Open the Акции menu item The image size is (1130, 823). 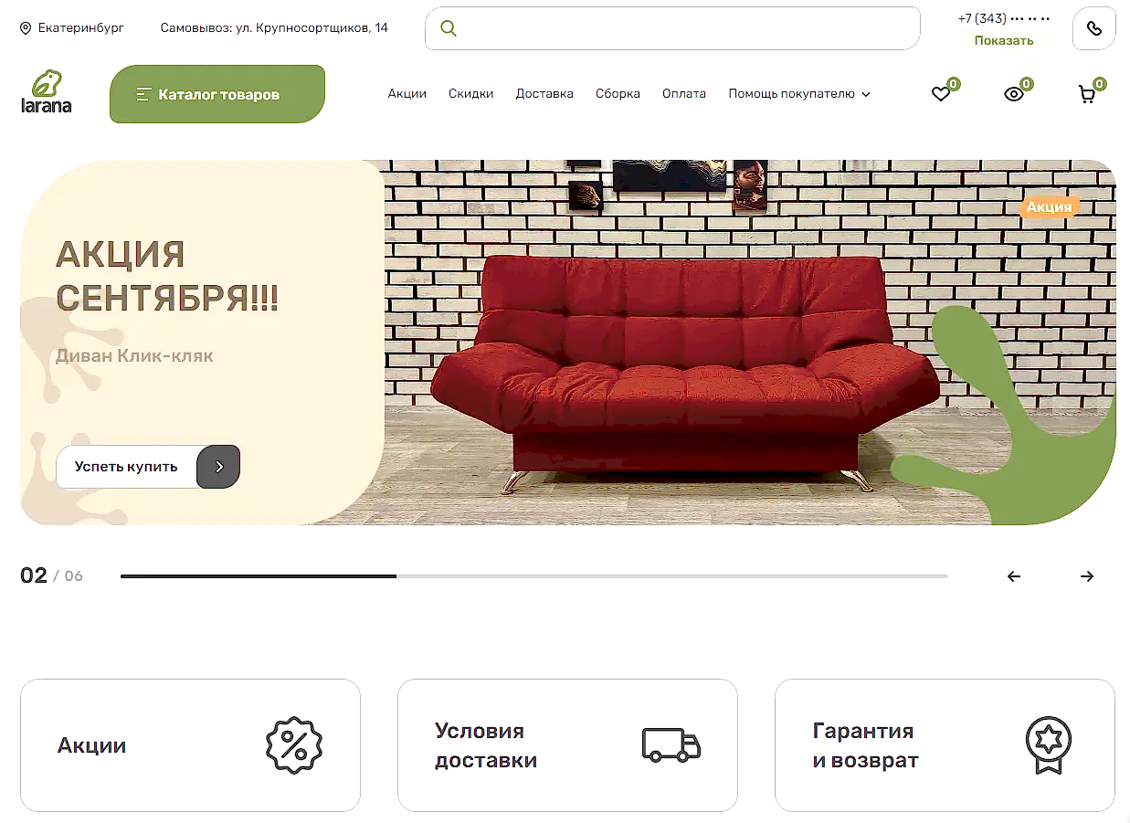coord(407,93)
